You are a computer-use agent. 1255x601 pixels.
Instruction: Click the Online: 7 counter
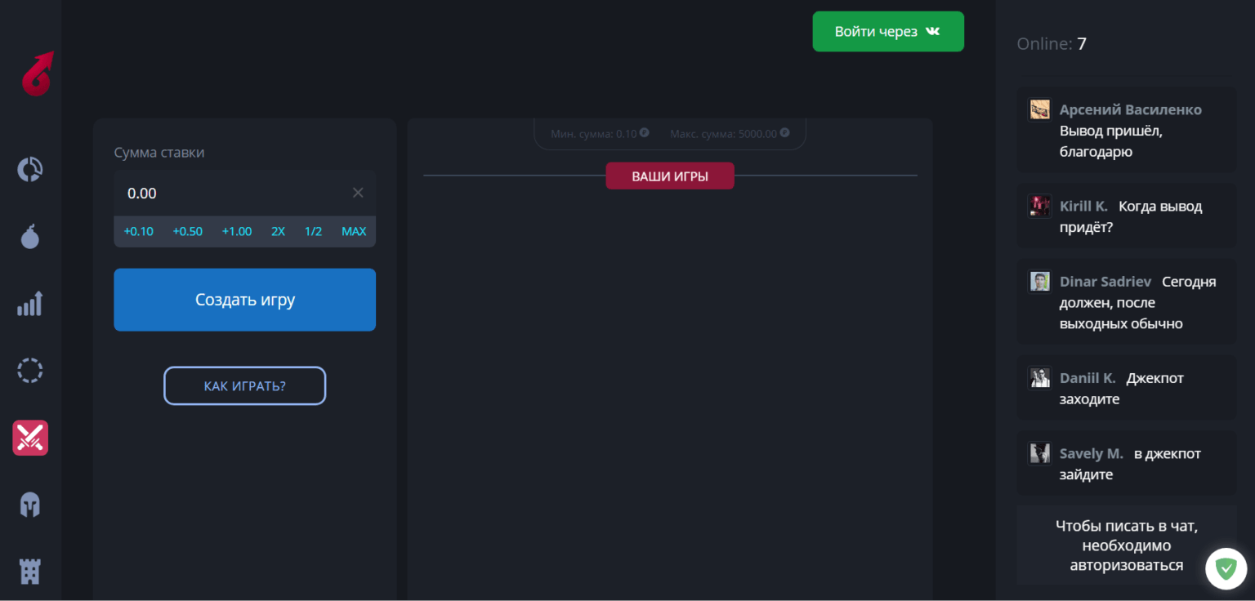(x=1052, y=44)
